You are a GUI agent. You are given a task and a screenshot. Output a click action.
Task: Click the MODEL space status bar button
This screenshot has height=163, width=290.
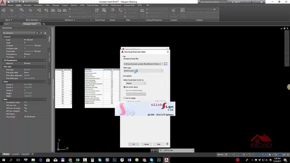pyautogui.click(x=220, y=155)
